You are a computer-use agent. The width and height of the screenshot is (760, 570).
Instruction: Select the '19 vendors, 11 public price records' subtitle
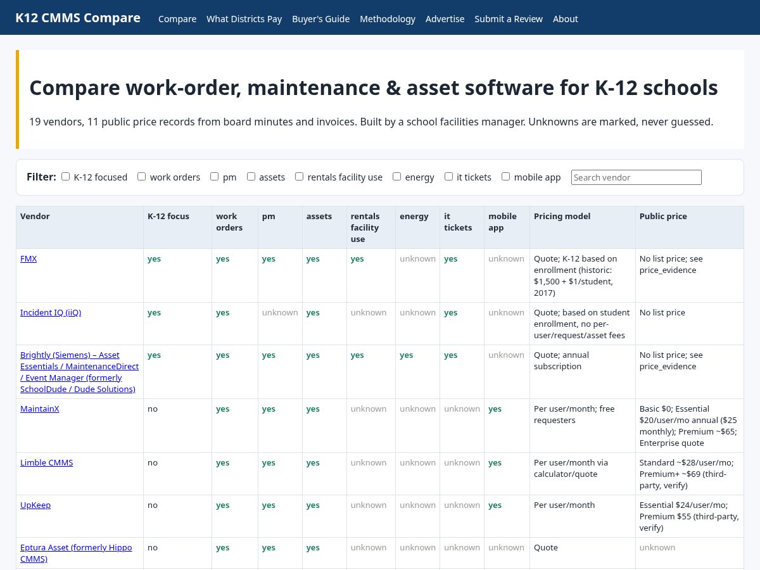coord(371,122)
